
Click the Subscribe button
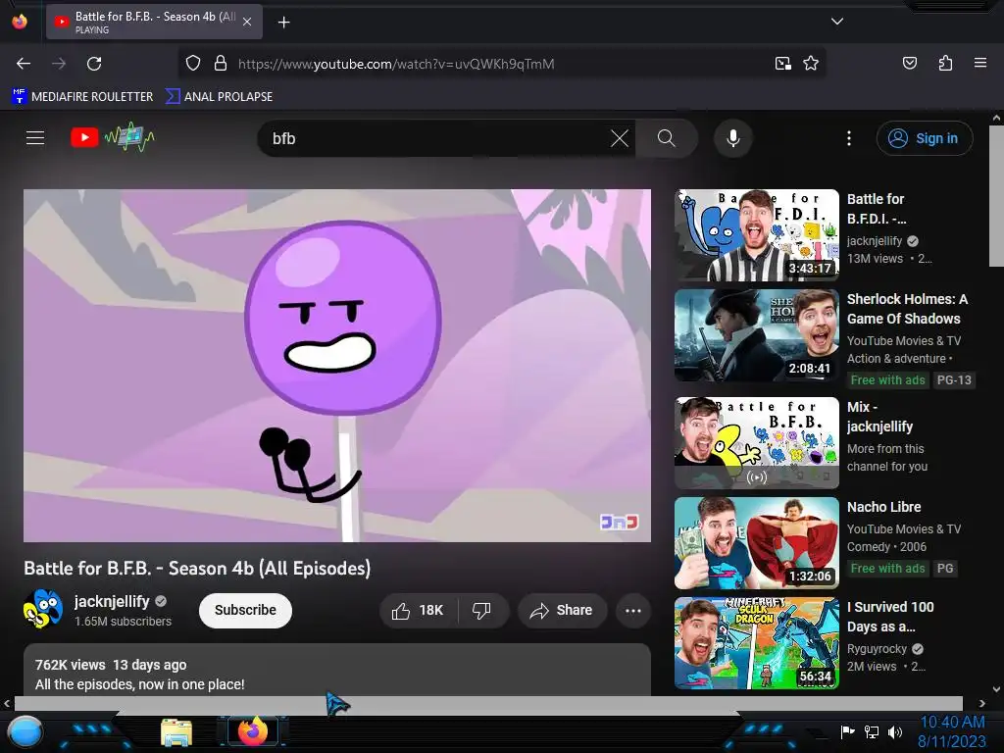[x=245, y=610]
